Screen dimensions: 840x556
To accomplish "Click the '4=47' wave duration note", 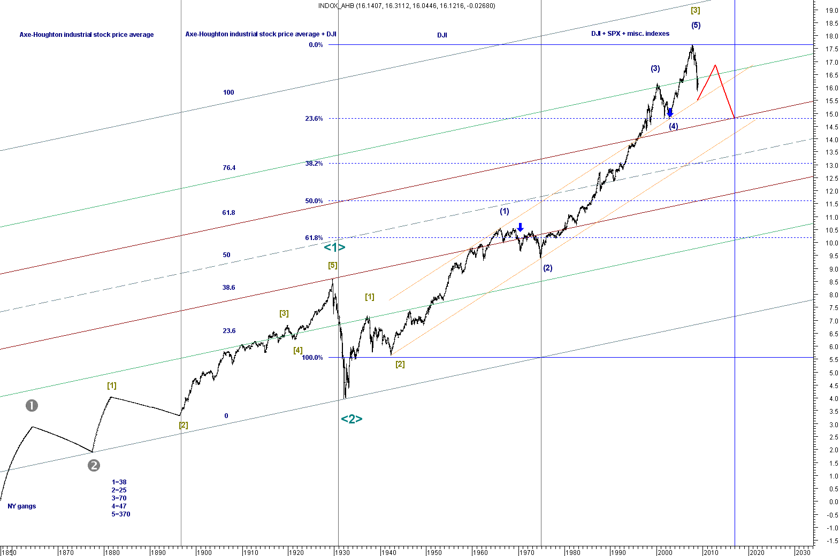I will (119, 506).
